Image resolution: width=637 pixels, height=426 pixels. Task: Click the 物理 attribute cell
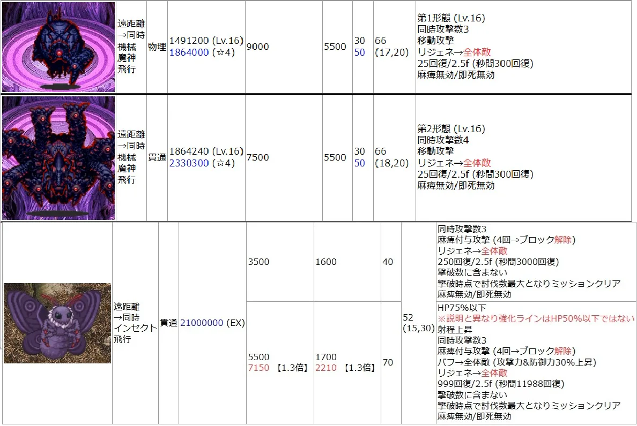157,47
